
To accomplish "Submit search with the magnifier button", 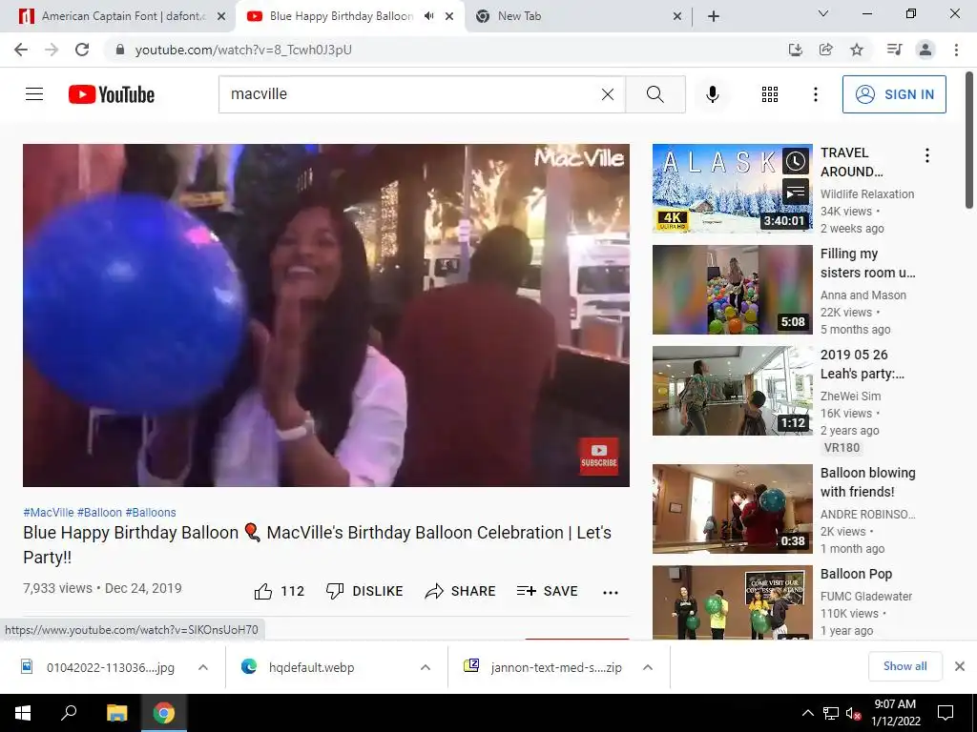I will (655, 94).
